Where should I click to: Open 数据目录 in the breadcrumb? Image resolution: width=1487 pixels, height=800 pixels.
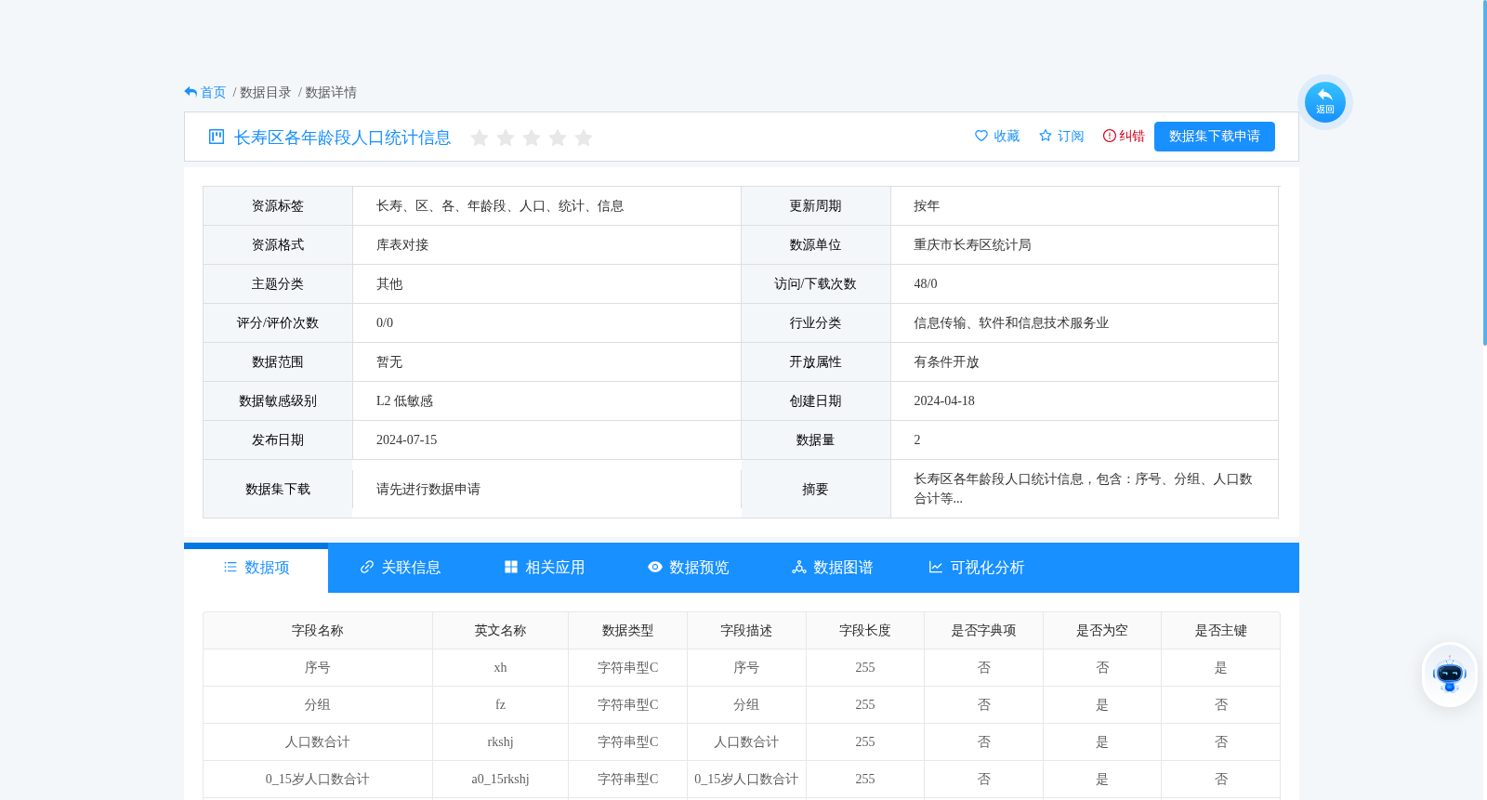pos(266,92)
